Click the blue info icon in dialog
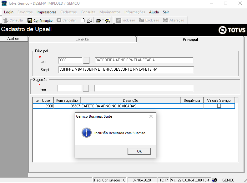This screenshot has width=247, height=183. pos(87,133)
